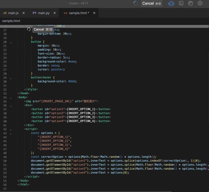Click the #ddd color value

71,81
